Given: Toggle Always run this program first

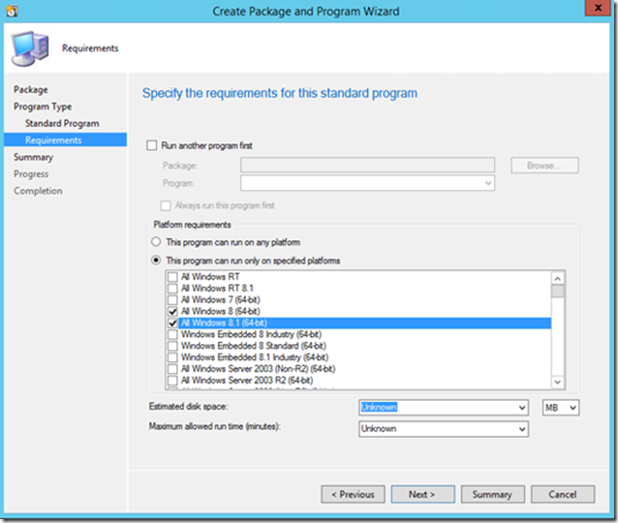Looking at the screenshot, I should click(166, 205).
